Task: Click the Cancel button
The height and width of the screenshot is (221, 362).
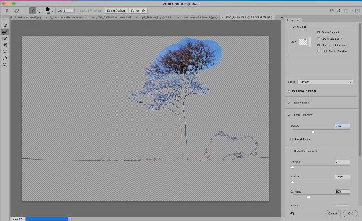Action: 332,213
